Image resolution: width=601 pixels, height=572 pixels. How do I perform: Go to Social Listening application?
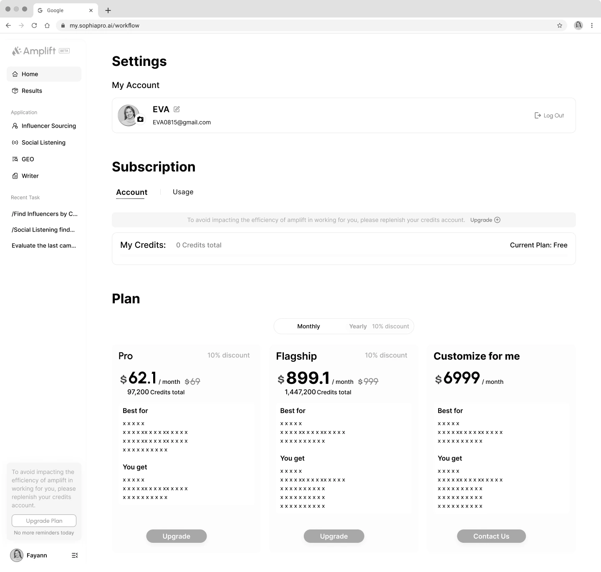[44, 143]
